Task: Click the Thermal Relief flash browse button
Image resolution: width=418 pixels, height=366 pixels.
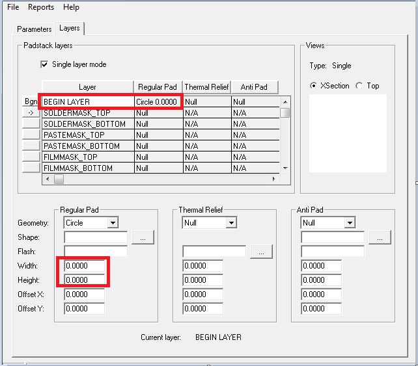Action: [x=261, y=252]
